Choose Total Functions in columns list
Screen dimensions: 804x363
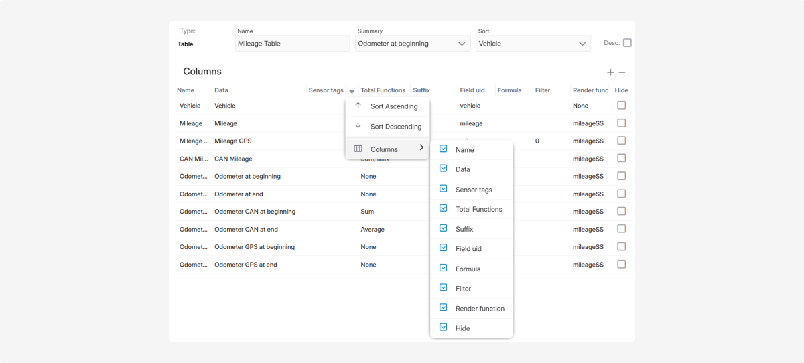pos(478,210)
